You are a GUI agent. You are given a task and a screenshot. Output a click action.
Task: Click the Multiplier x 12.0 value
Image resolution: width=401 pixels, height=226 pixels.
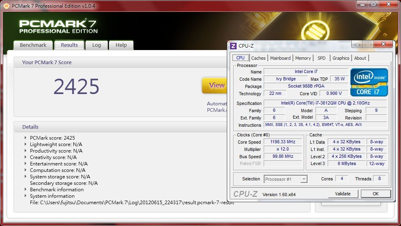click(x=283, y=149)
